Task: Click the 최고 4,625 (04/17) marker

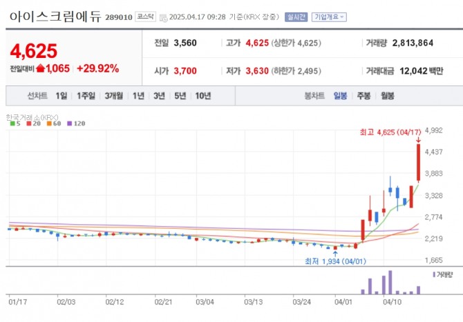Action: pyautogui.click(x=390, y=132)
